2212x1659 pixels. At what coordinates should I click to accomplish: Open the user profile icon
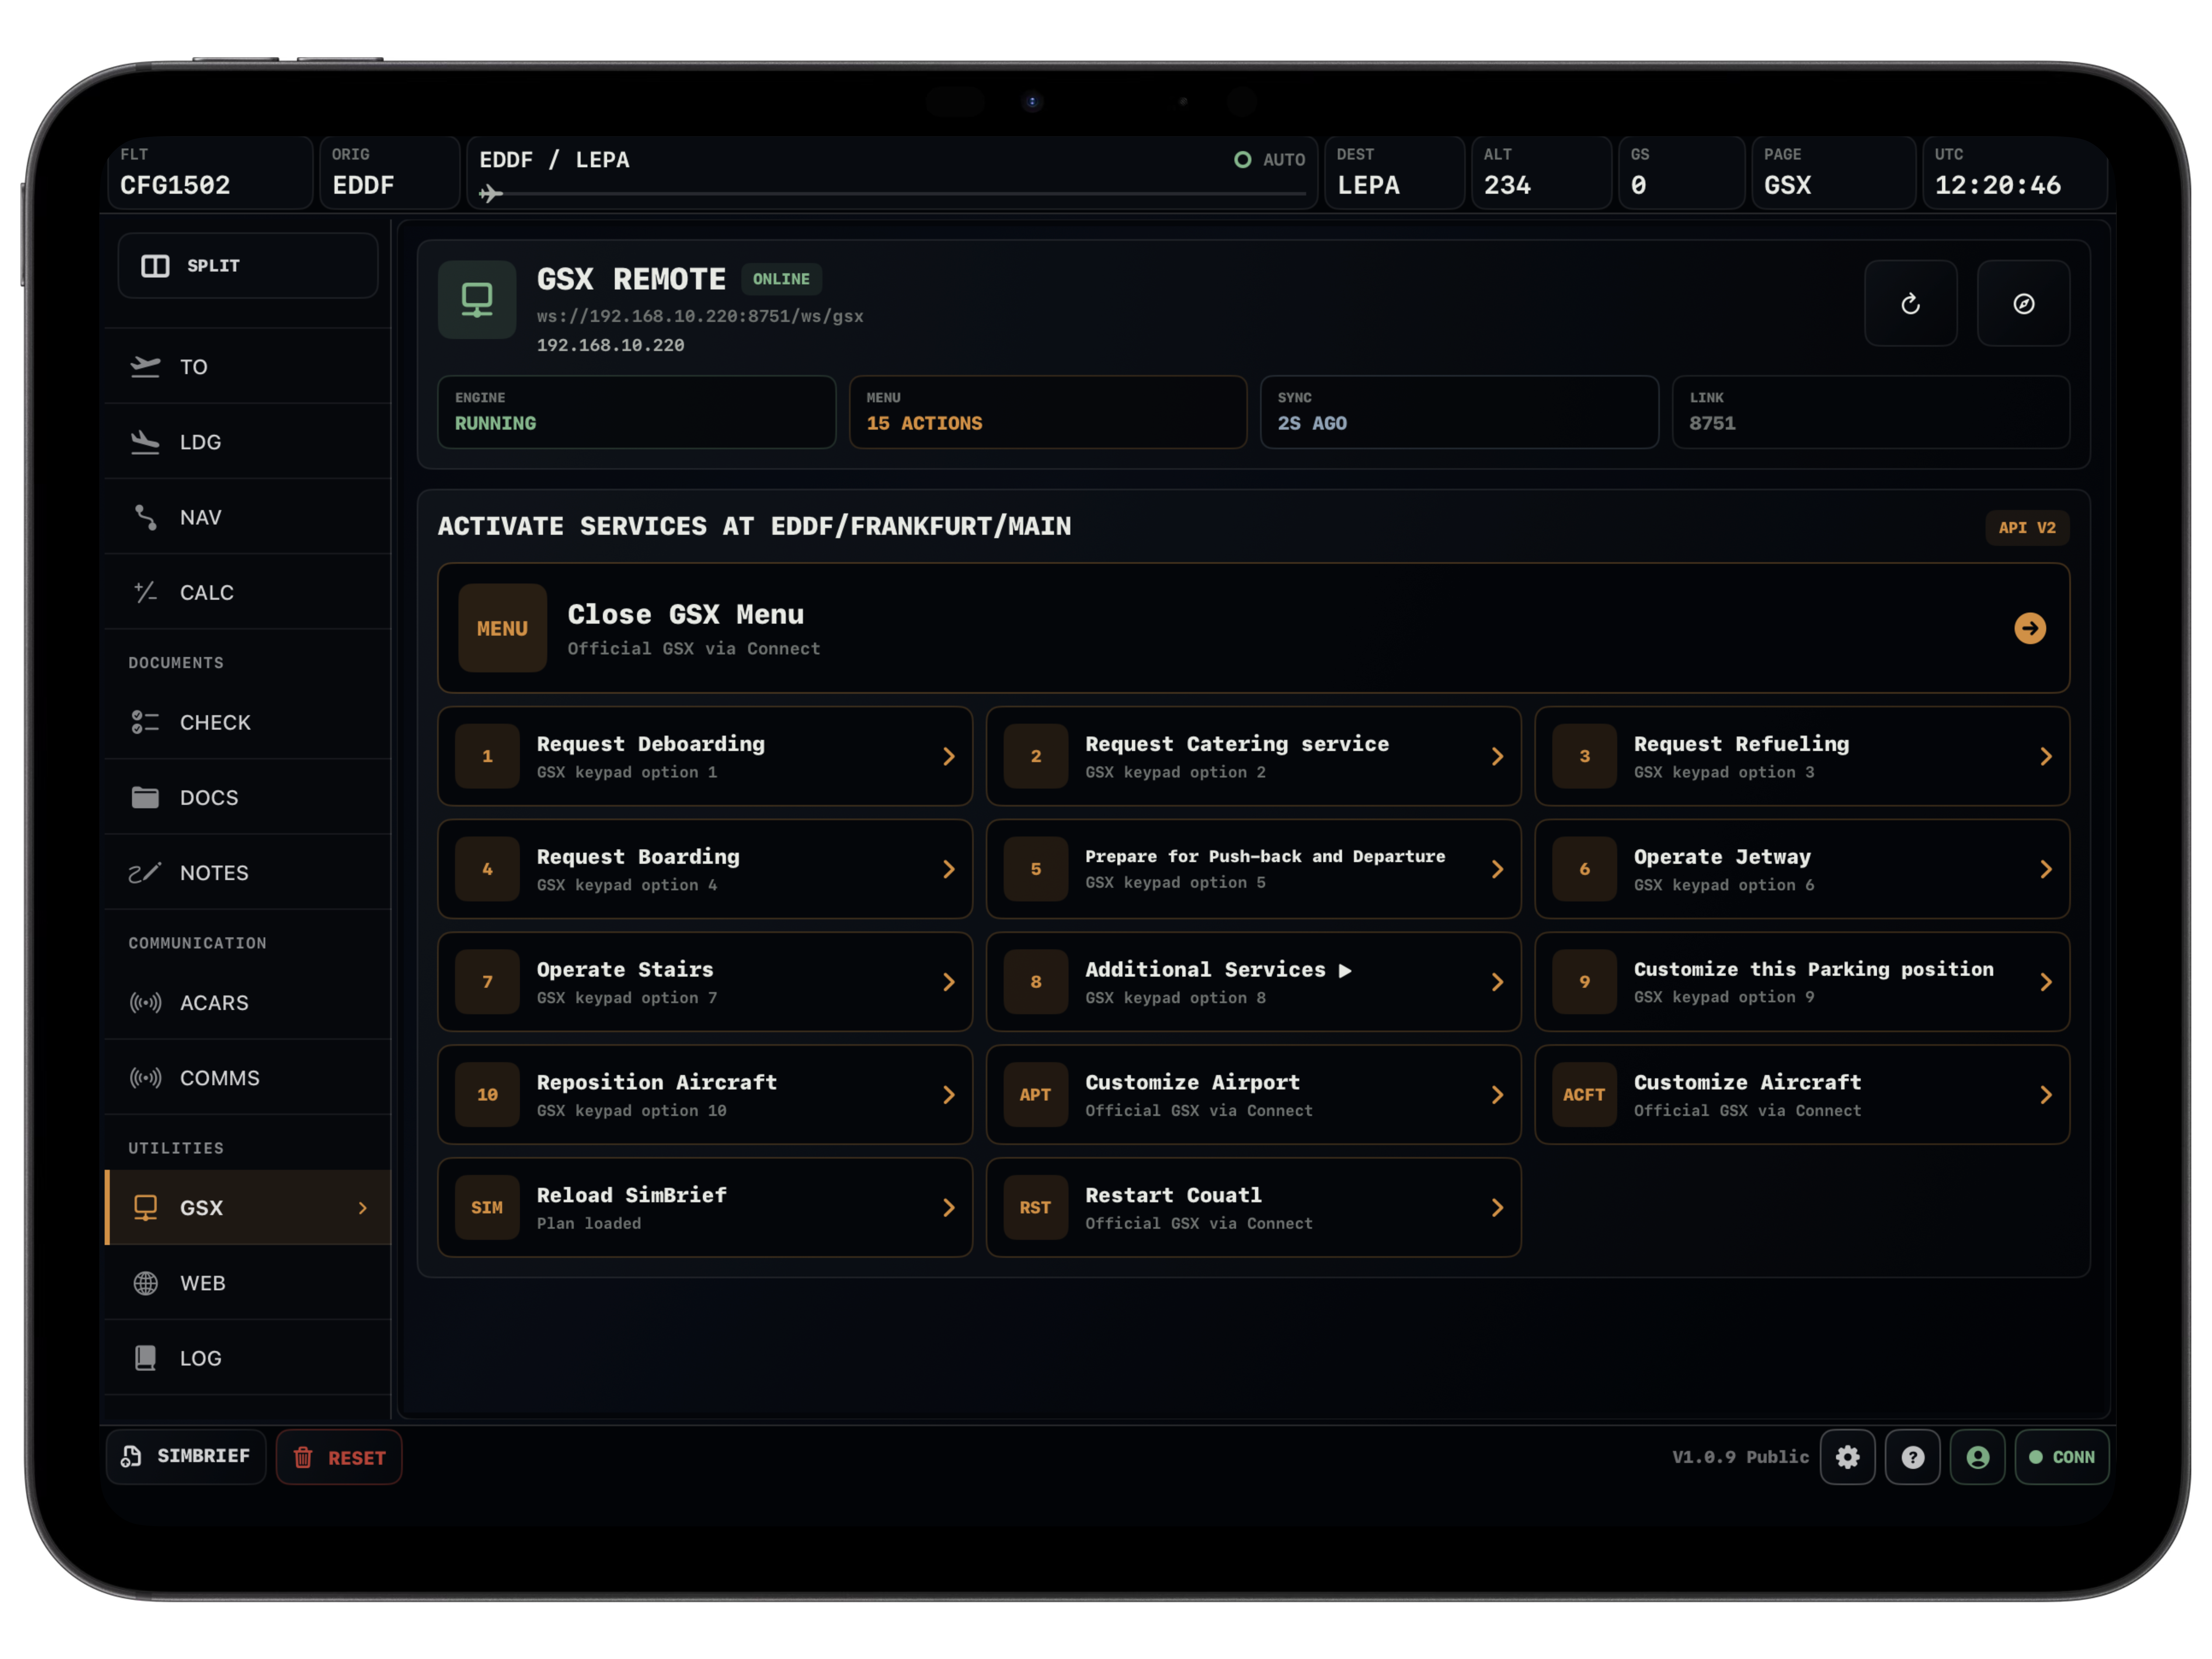coord(1977,1457)
